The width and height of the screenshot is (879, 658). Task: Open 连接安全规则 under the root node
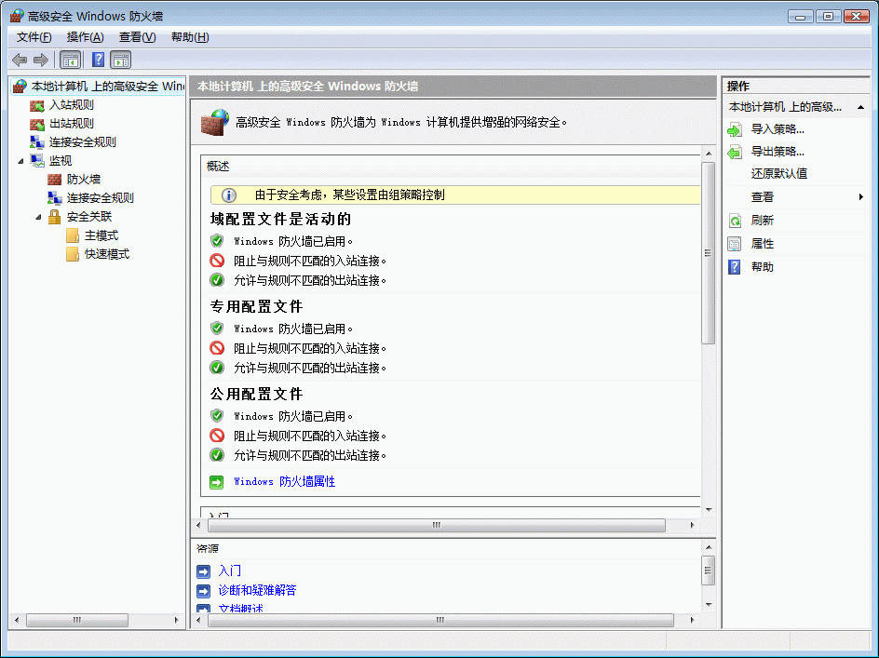[x=83, y=141]
